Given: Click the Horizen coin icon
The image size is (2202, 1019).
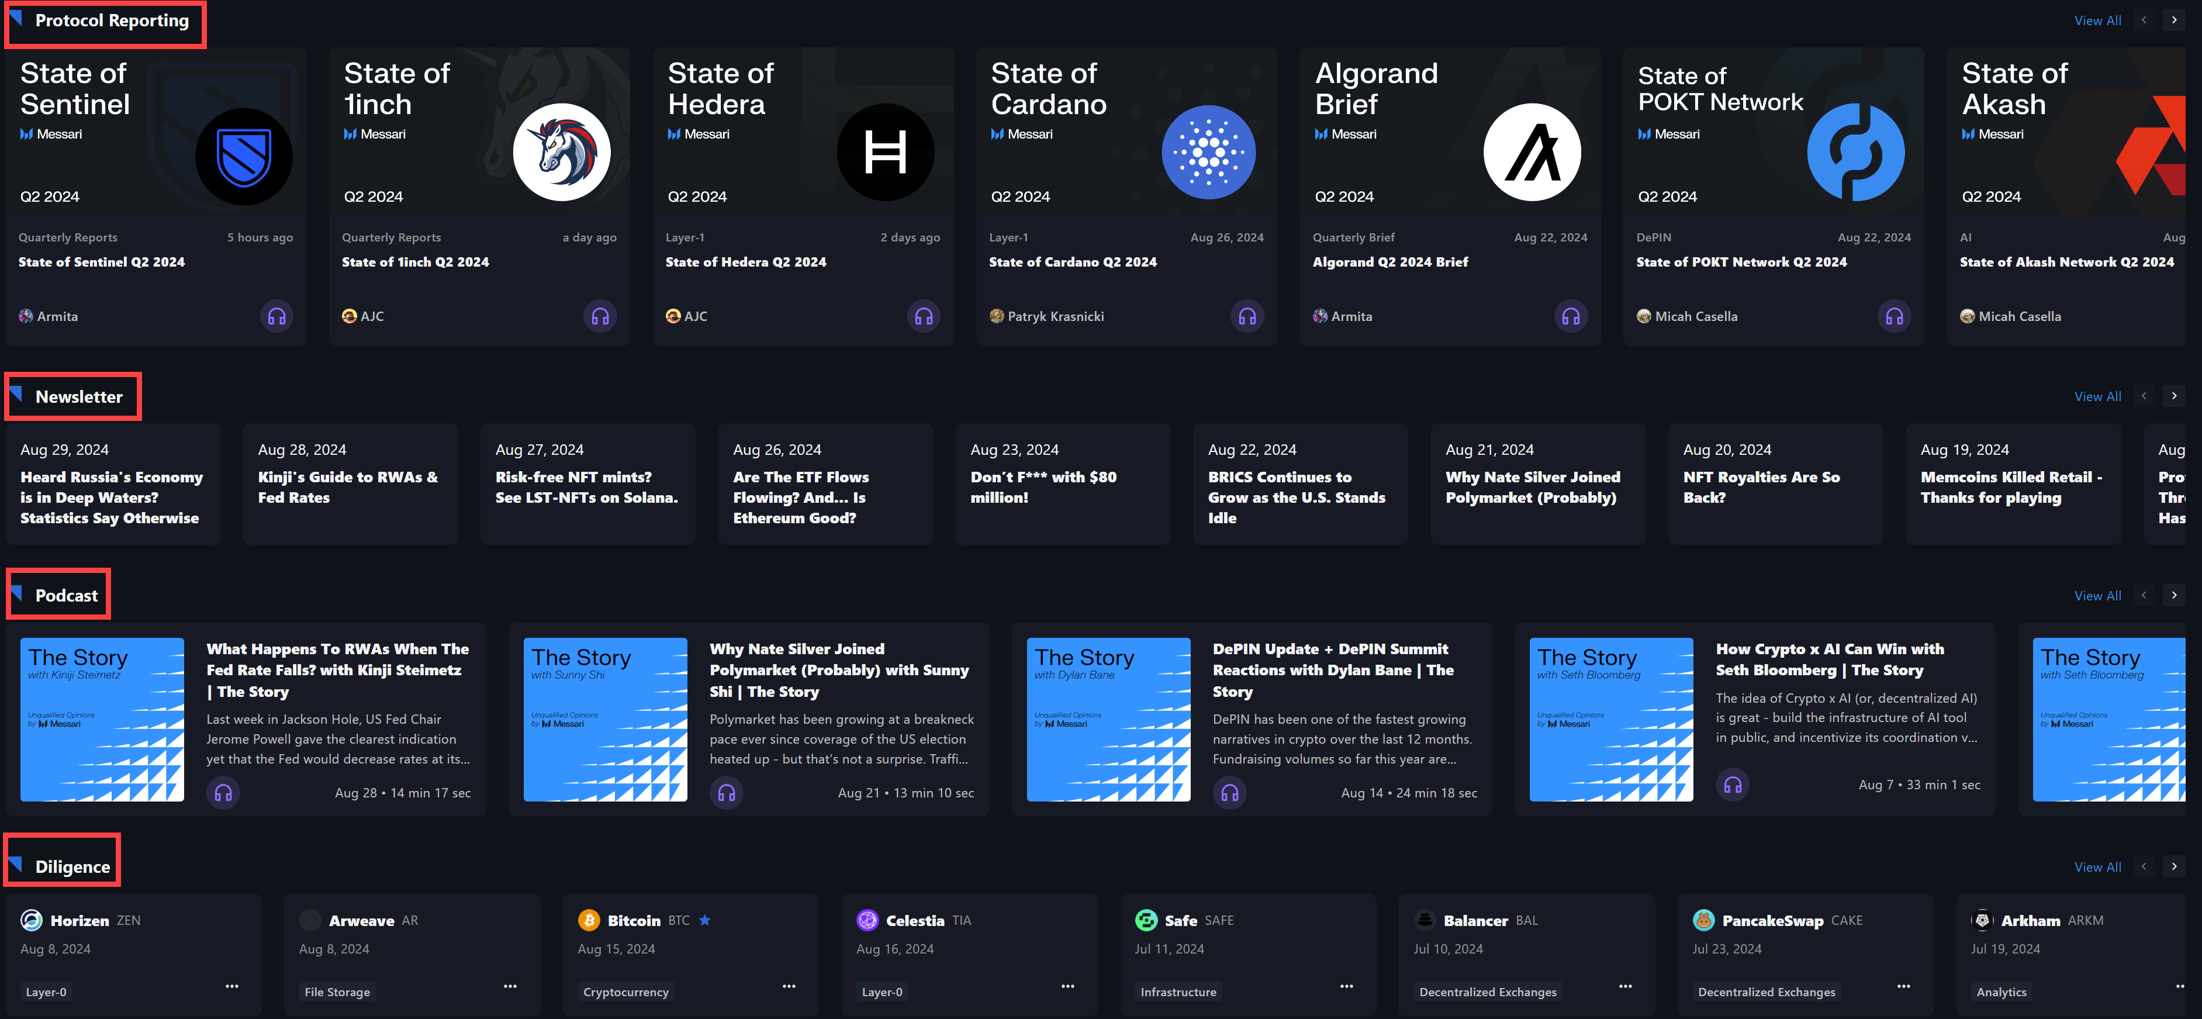Looking at the screenshot, I should point(32,920).
